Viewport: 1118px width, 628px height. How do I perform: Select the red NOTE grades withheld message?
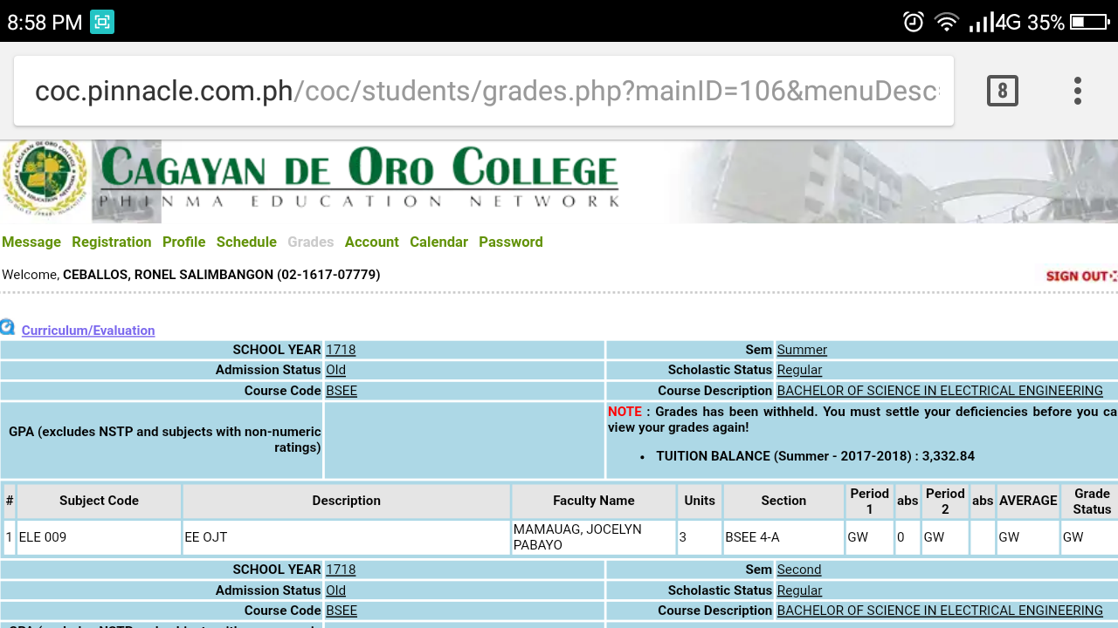point(862,420)
